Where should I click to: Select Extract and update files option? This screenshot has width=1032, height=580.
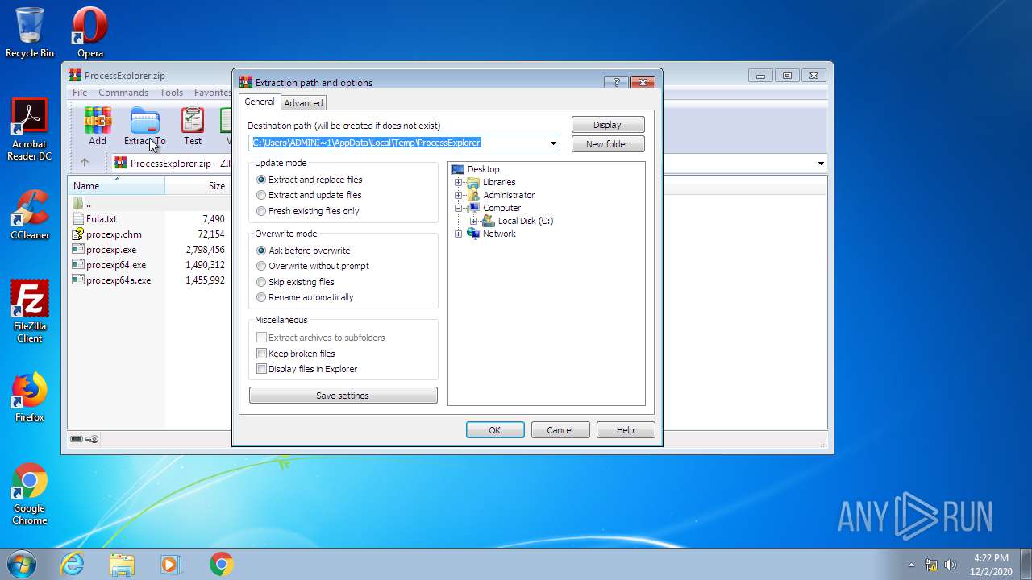tap(309, 195)
